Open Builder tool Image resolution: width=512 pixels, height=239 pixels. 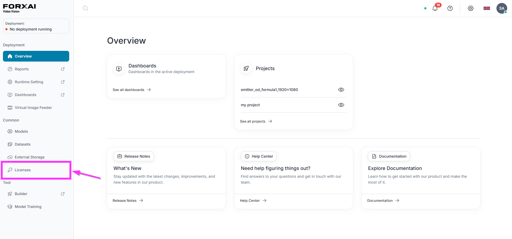[x=36, y=194]
